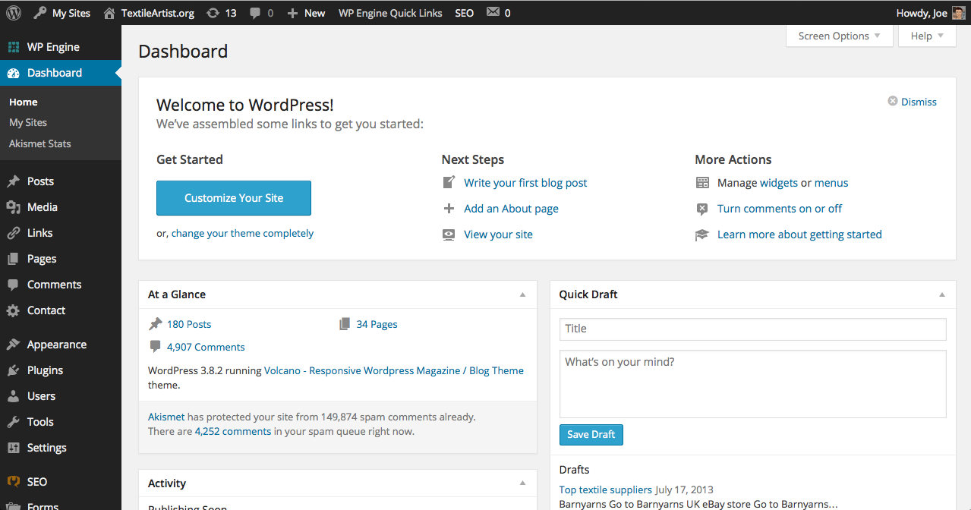Click the Pages icon in sidebar
Viewport: 971px width, 510px height.
pos(14,259)
